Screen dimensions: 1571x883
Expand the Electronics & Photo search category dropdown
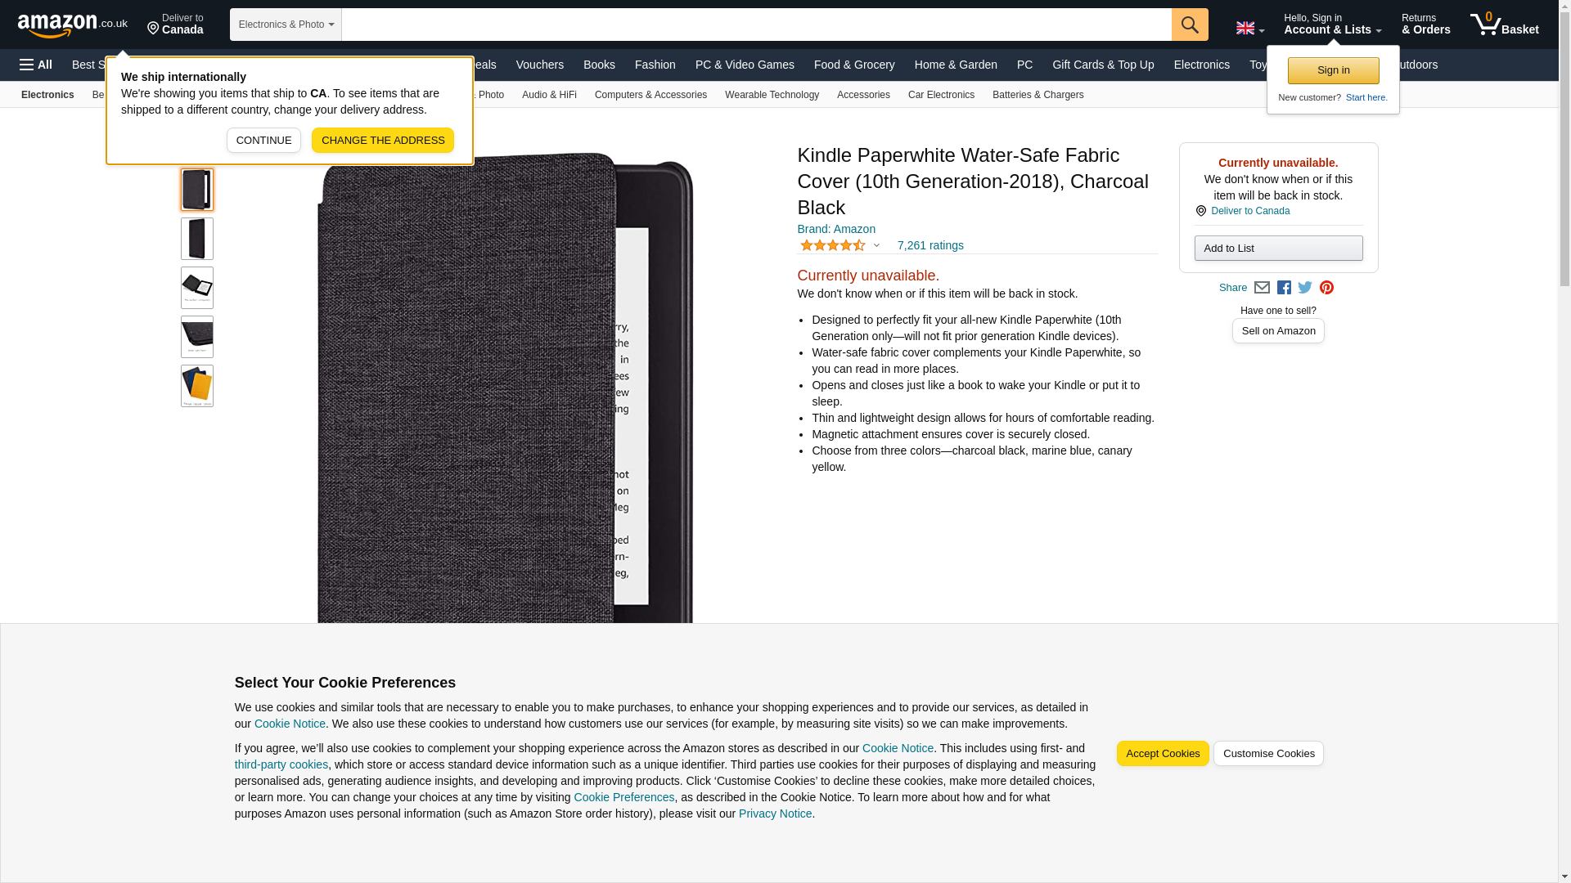[x=286, y=25]
